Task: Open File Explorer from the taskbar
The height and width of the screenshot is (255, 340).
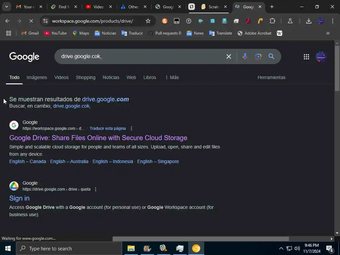Action: point(131,248)
